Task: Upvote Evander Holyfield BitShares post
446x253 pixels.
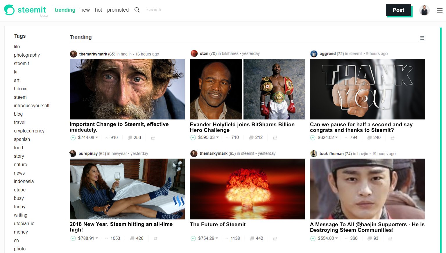Action: (x=193, y=138)
